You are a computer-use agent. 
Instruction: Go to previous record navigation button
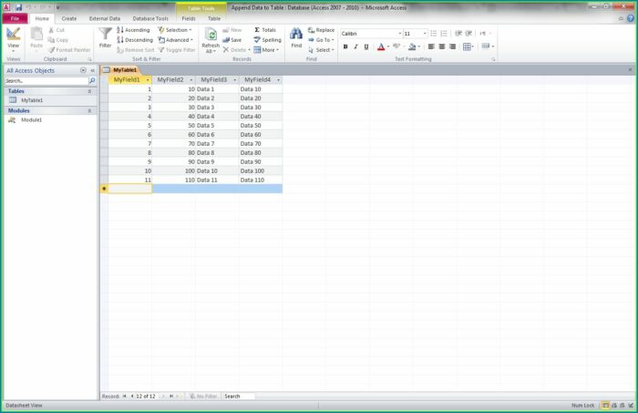pos(132,396)
